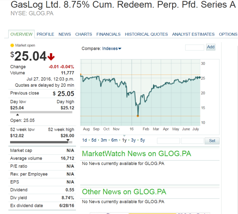Click the day low/high range marker
The image size is (238, 214).
(x=17, y=115)
